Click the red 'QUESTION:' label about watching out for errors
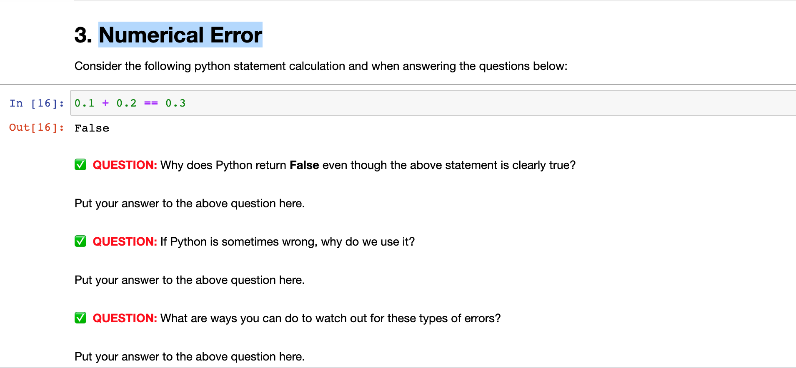 (125, 318)
